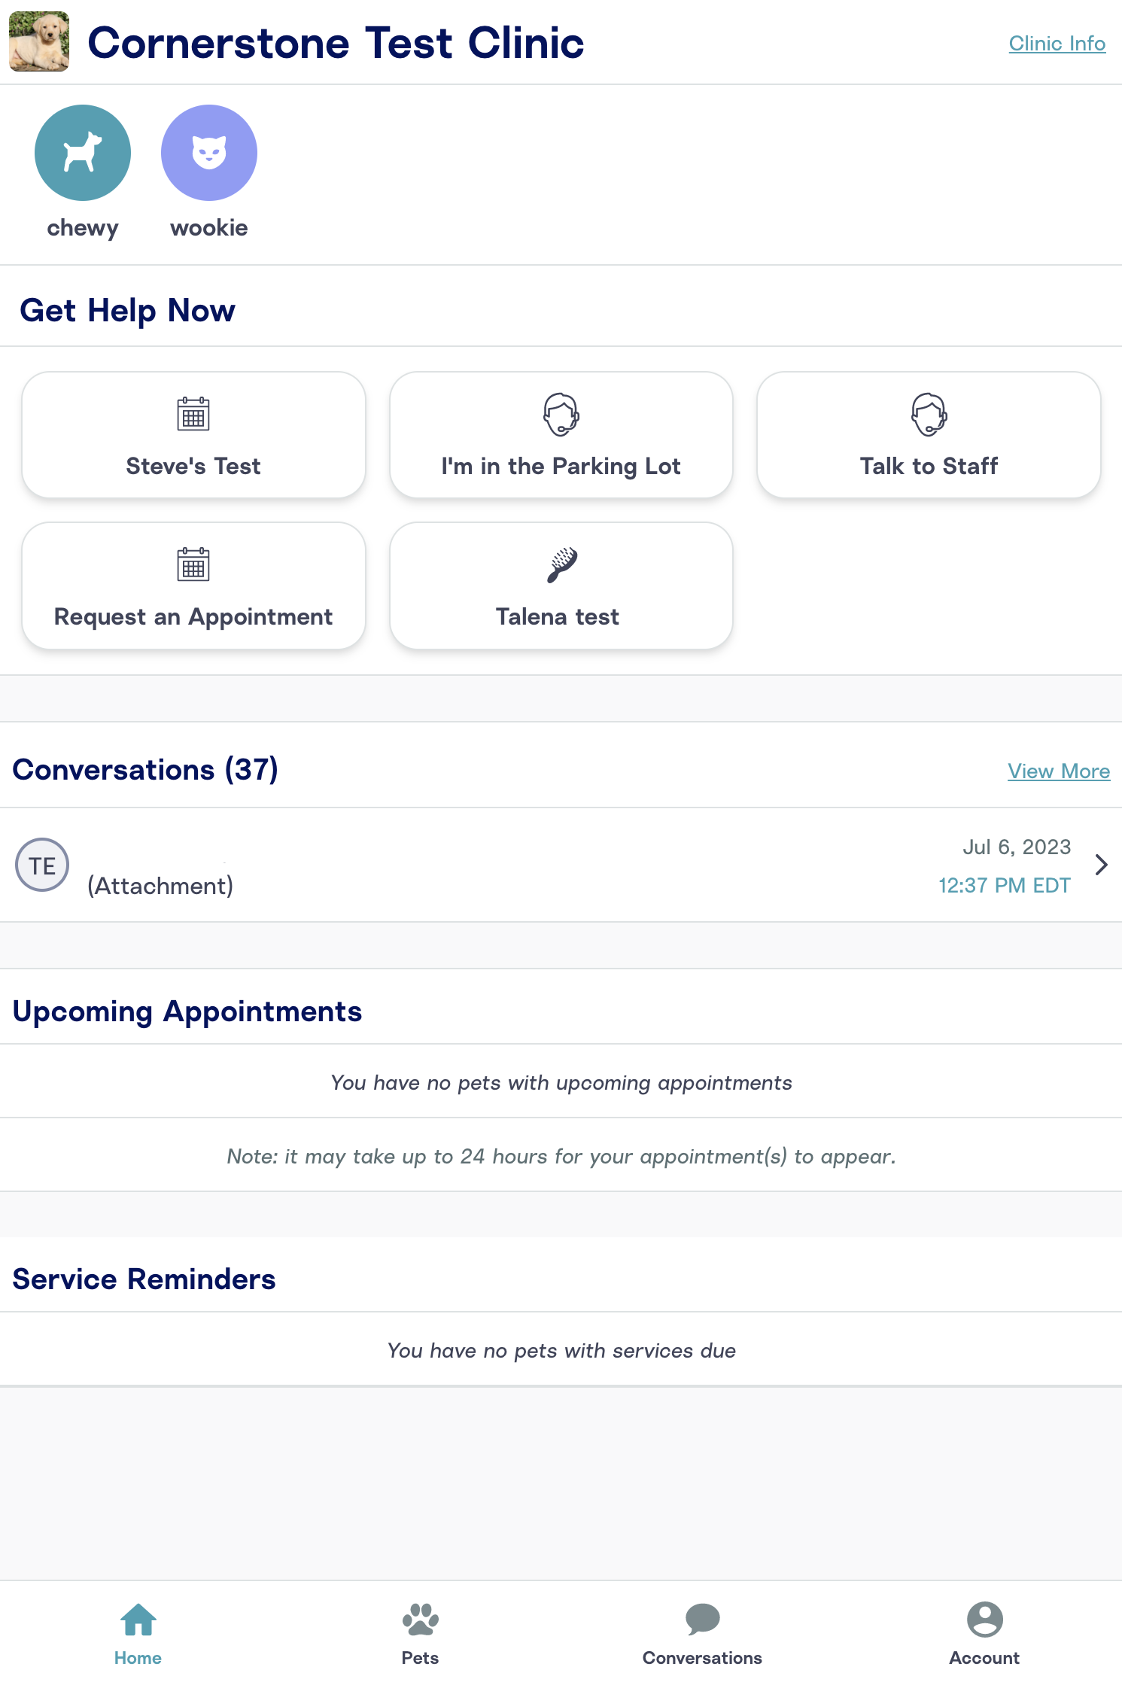Tap the Jul 6, 2023 conversation timestamp
The width and height of the screenshot is (1122, 1685).
click(x=1016, y=847)
